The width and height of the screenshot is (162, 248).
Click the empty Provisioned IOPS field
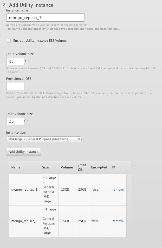[15, 86]
